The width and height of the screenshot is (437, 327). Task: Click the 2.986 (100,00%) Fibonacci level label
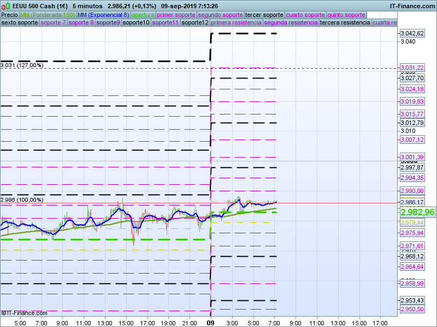[x=22, y=200]
